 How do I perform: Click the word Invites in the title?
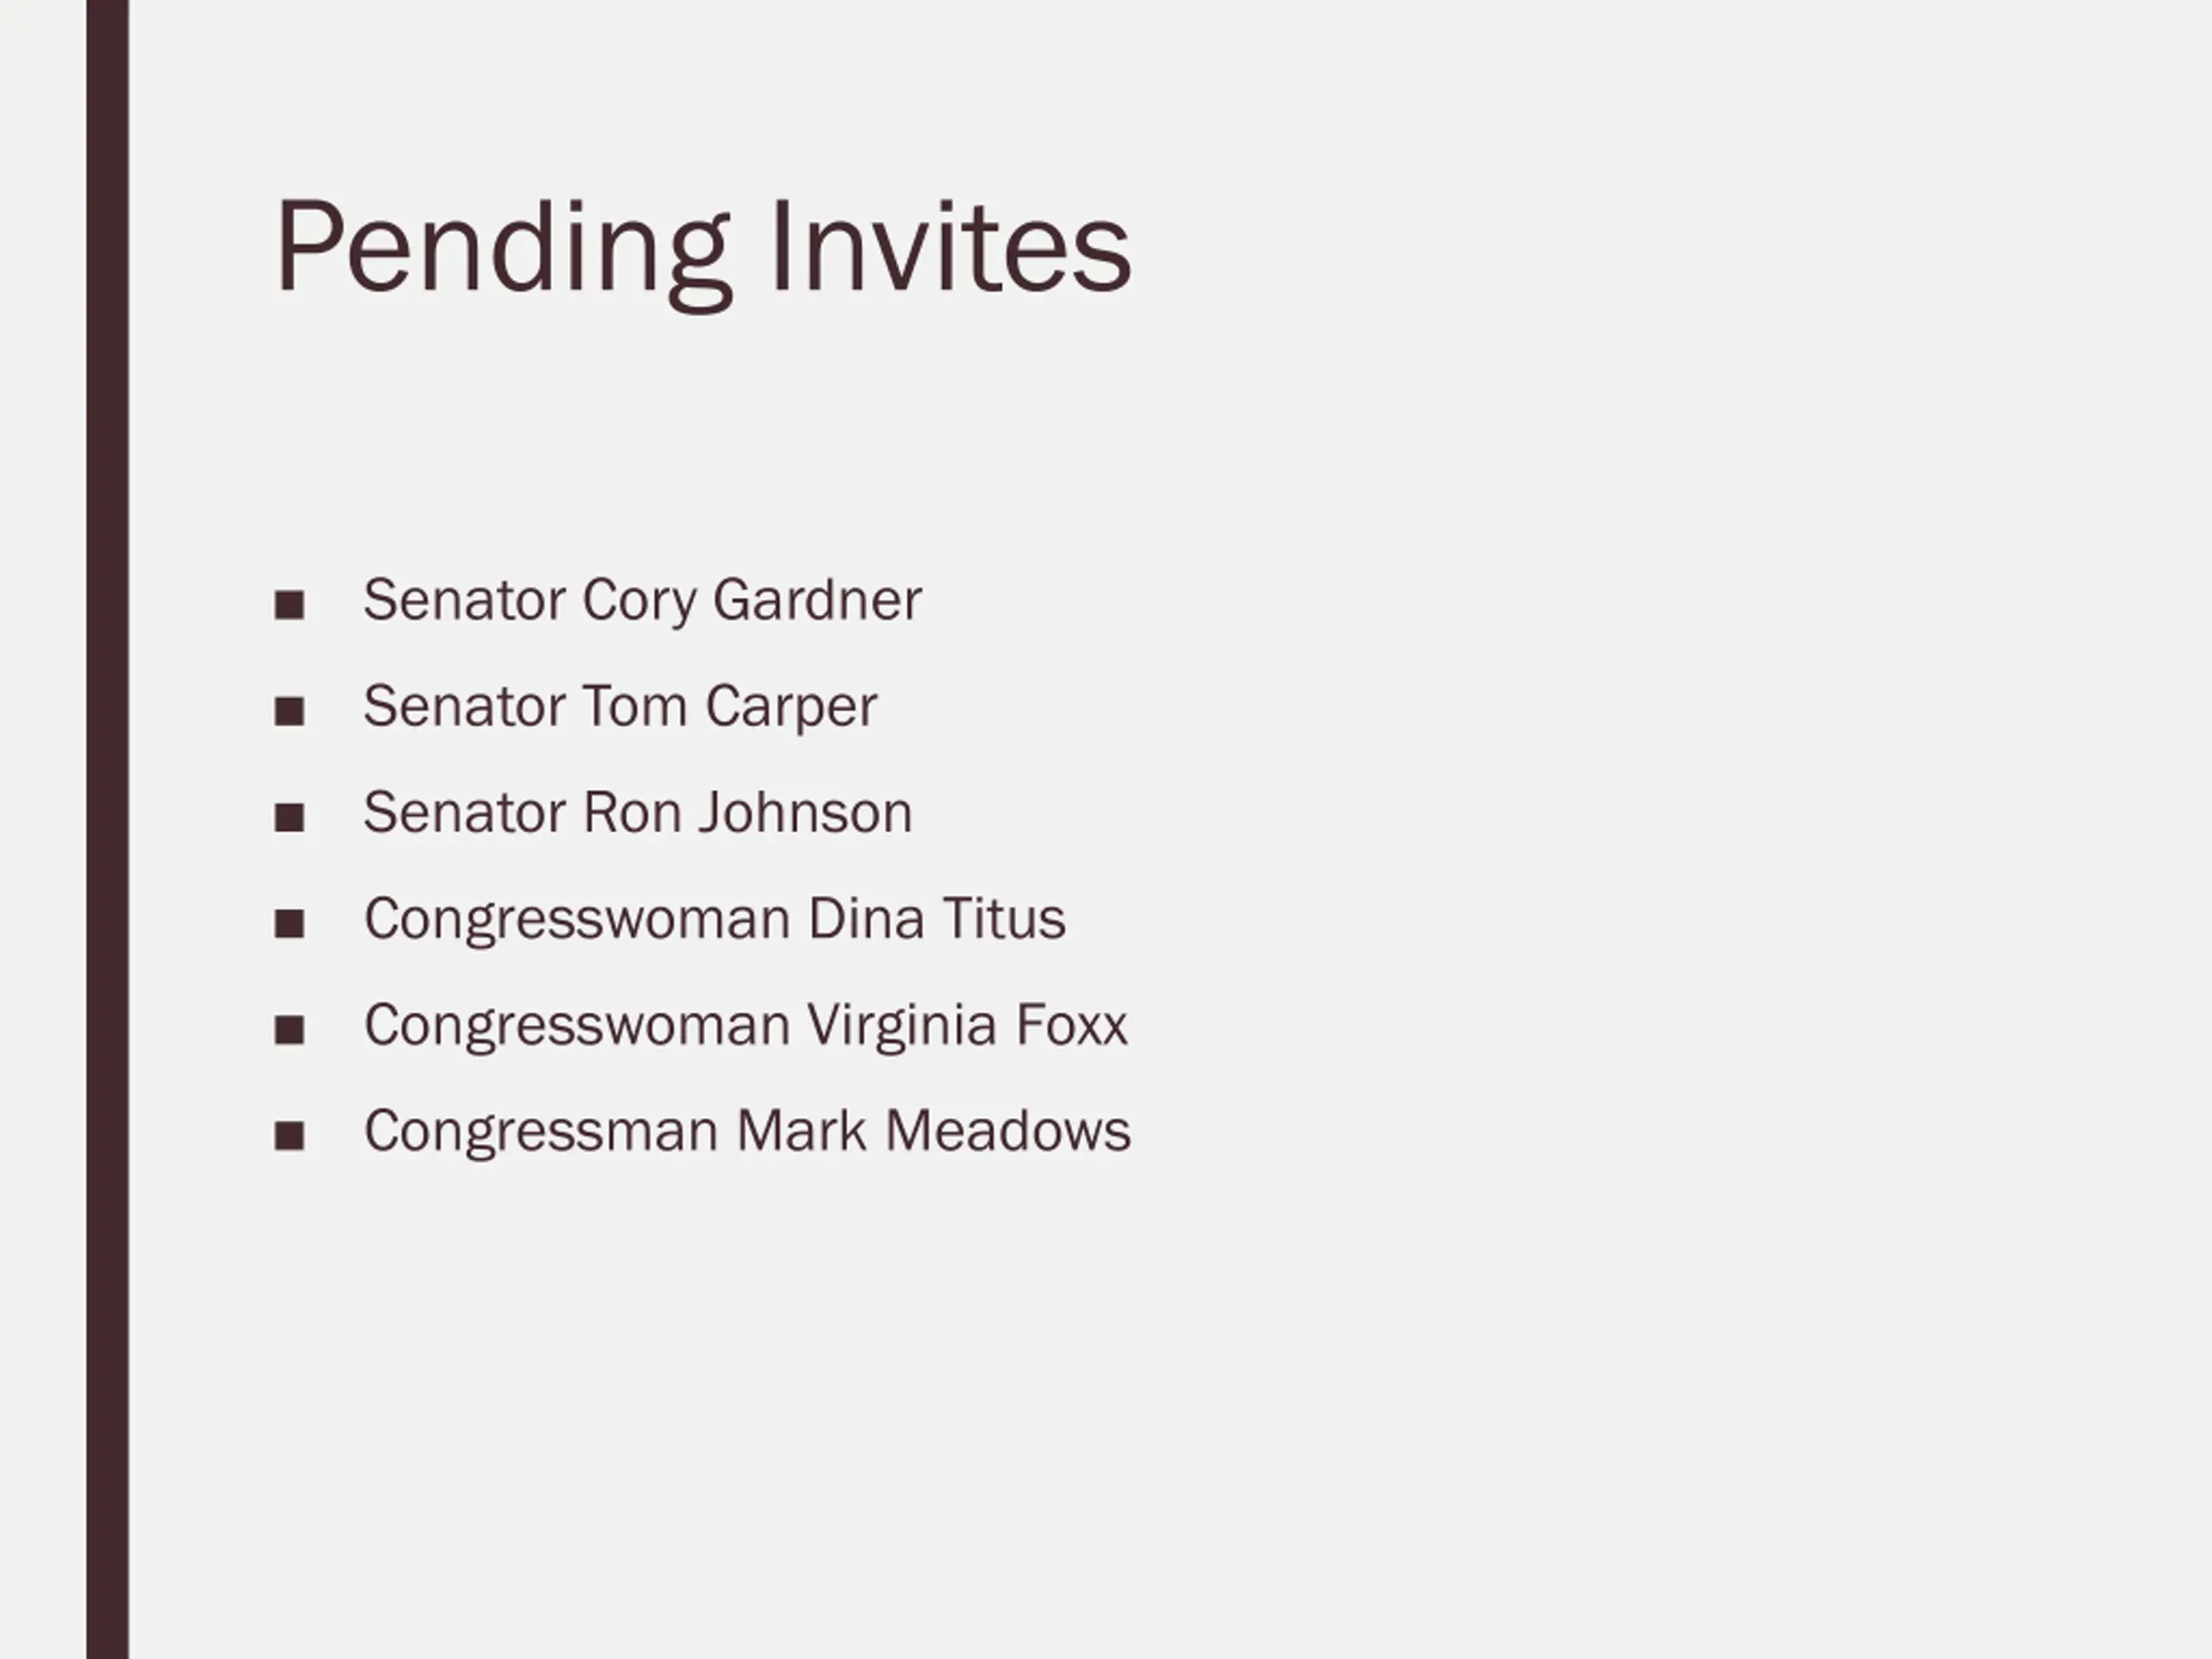[951, 246]
